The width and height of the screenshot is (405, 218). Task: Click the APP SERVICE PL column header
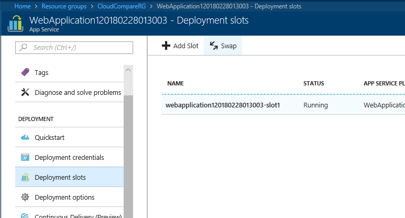point(384,83)
